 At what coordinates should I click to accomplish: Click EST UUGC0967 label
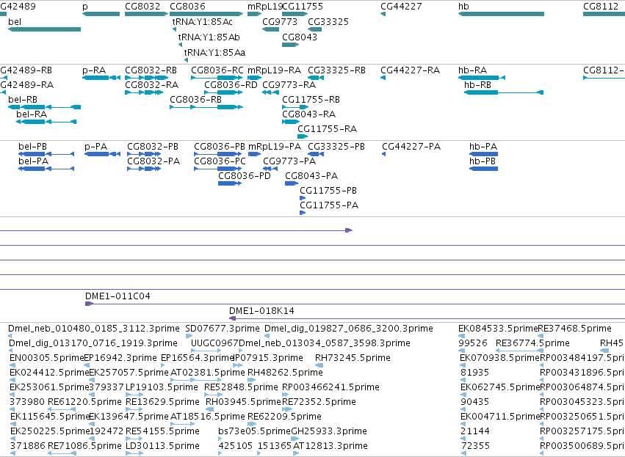[x=214, y=343]
